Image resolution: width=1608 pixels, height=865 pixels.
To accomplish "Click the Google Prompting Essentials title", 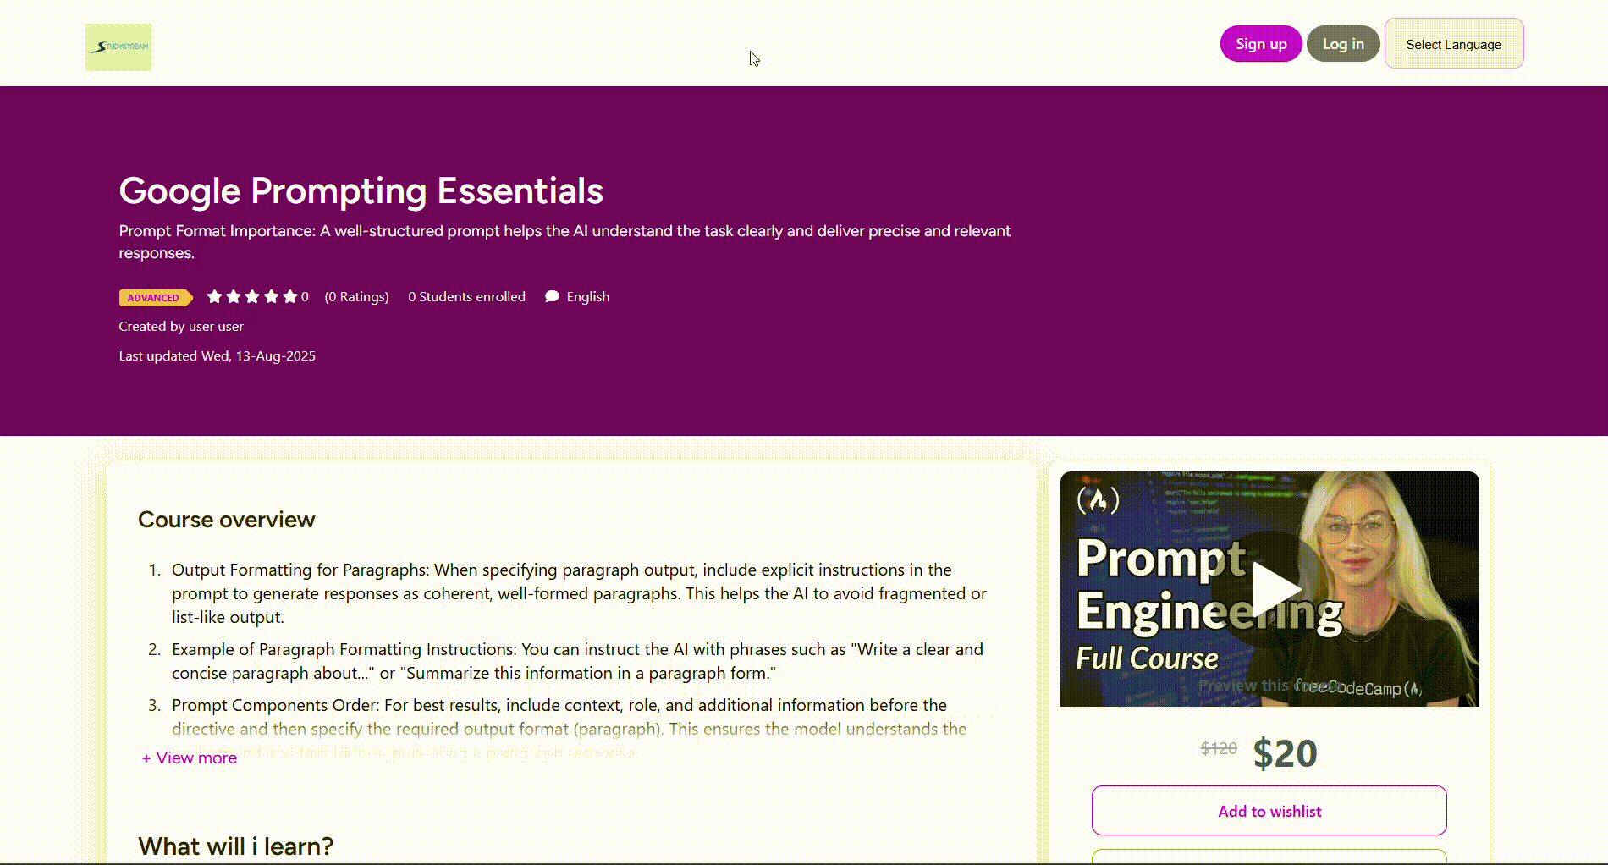I will [x=361, y=191].
